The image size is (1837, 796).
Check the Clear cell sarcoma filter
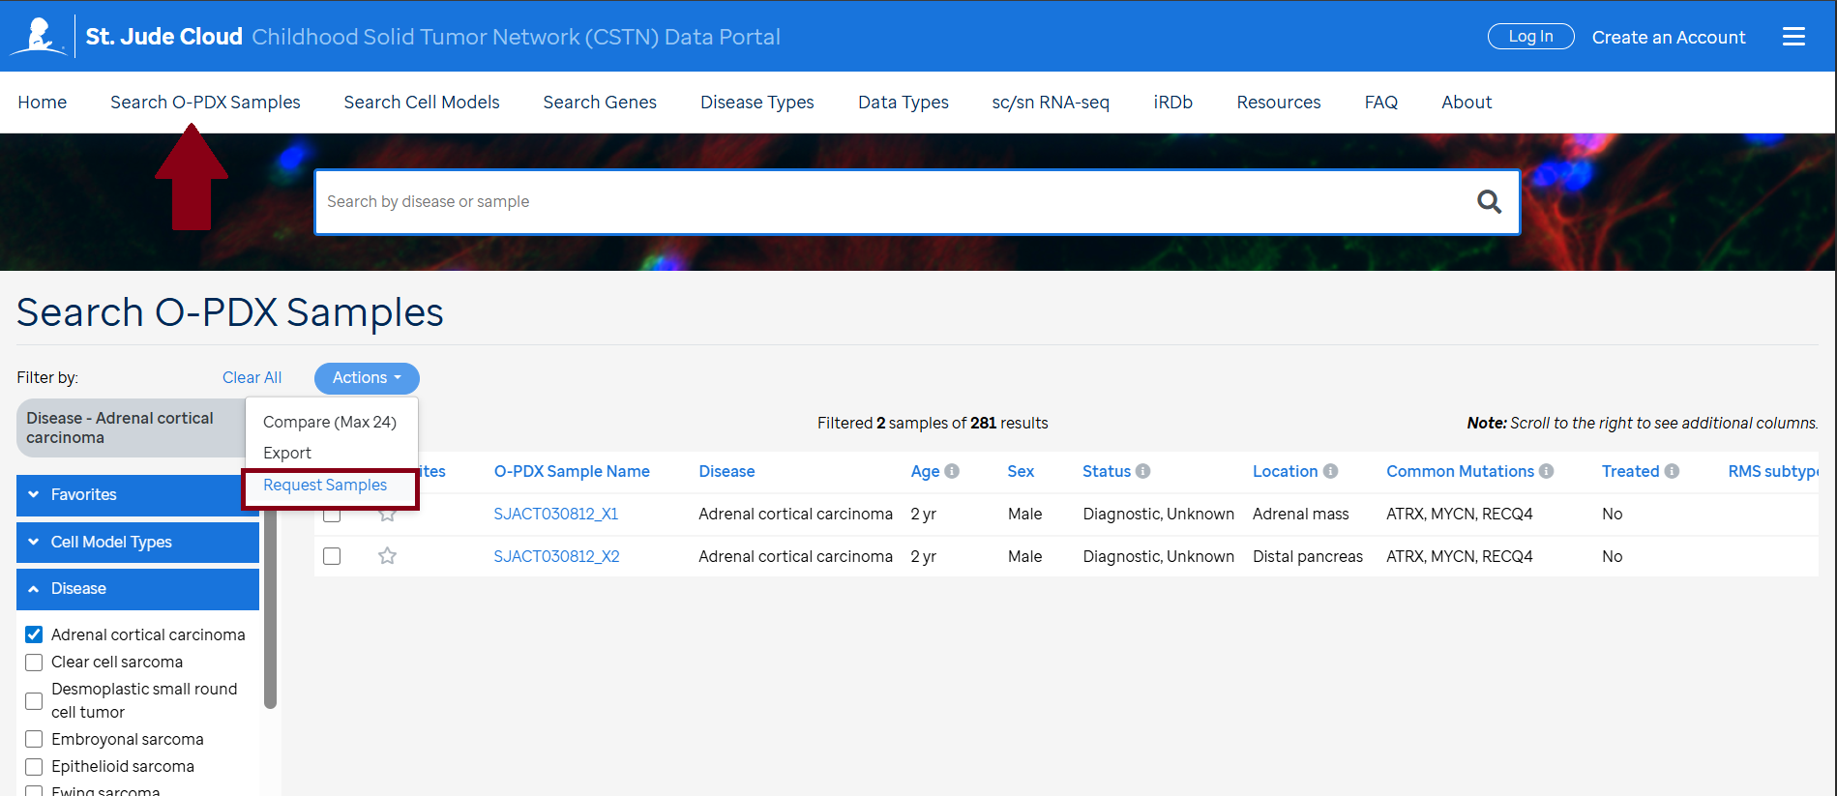click(34, 662)
